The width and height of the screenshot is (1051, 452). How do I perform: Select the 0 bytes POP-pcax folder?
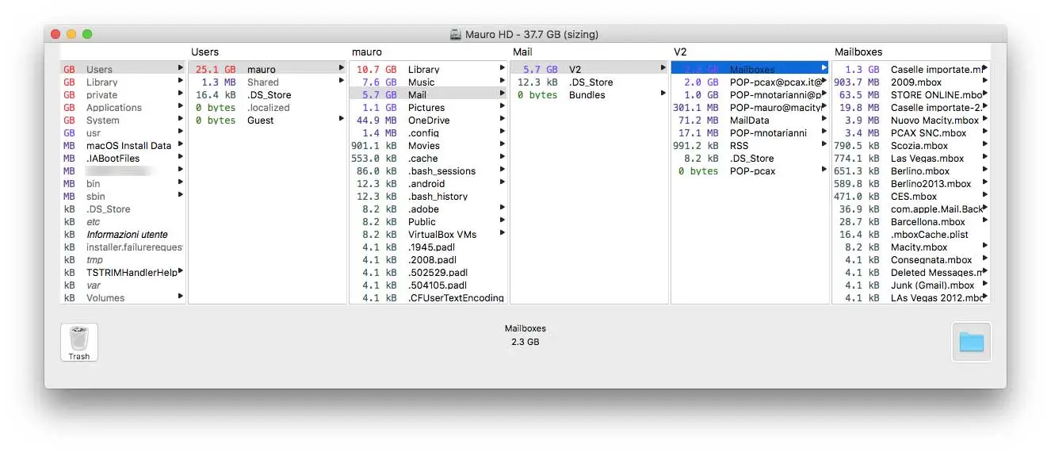(750, 171)
